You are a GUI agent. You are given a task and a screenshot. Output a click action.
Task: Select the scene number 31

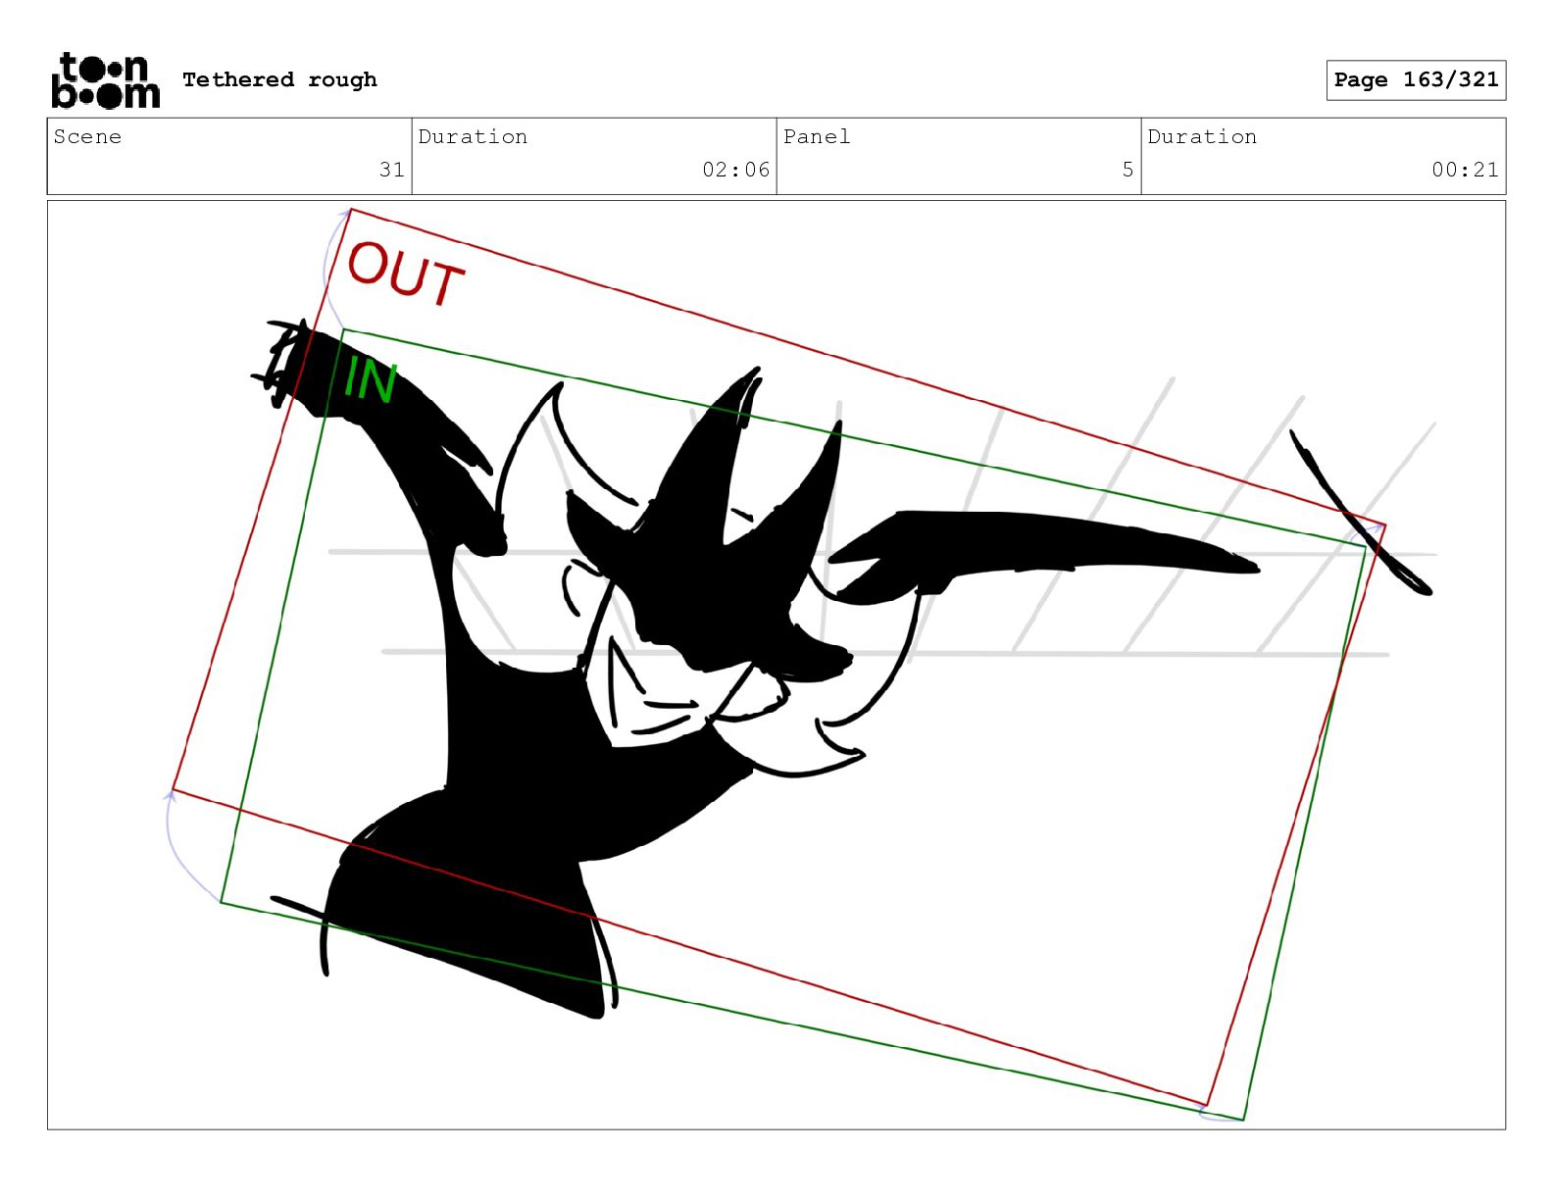(x=392, y=170)
